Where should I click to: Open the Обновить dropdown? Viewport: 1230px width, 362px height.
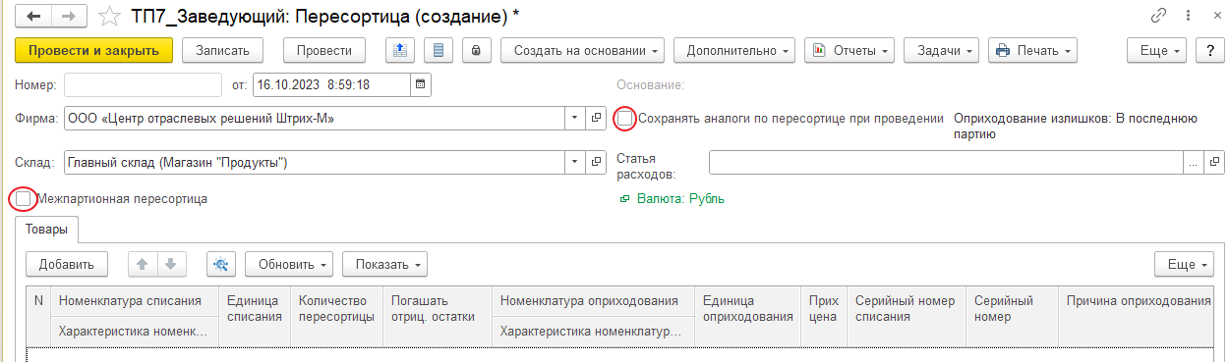(289, 264)
